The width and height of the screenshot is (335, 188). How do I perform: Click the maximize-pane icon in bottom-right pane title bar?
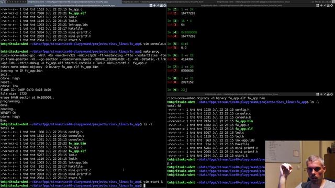point(328,94)
